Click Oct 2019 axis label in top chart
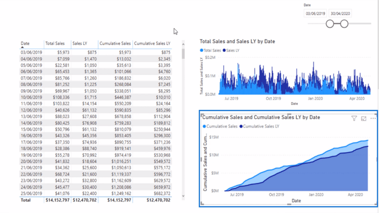This screenshot has height=213, width=379. [274, 98]
